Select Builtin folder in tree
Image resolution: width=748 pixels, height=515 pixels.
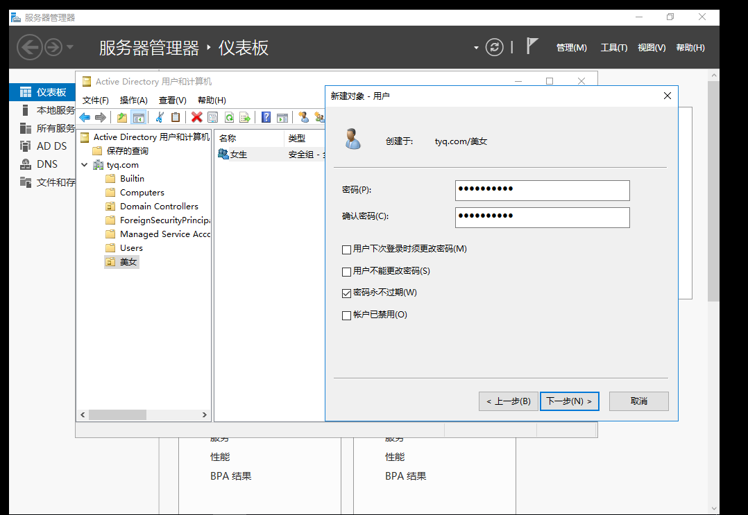(x=124, y=179)
